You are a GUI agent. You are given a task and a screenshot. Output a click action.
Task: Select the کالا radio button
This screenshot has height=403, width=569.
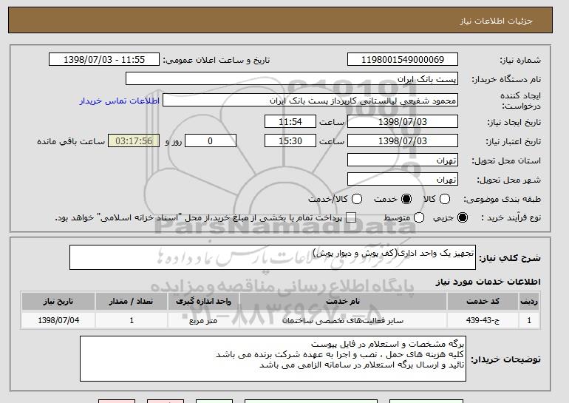click(445, 199)
